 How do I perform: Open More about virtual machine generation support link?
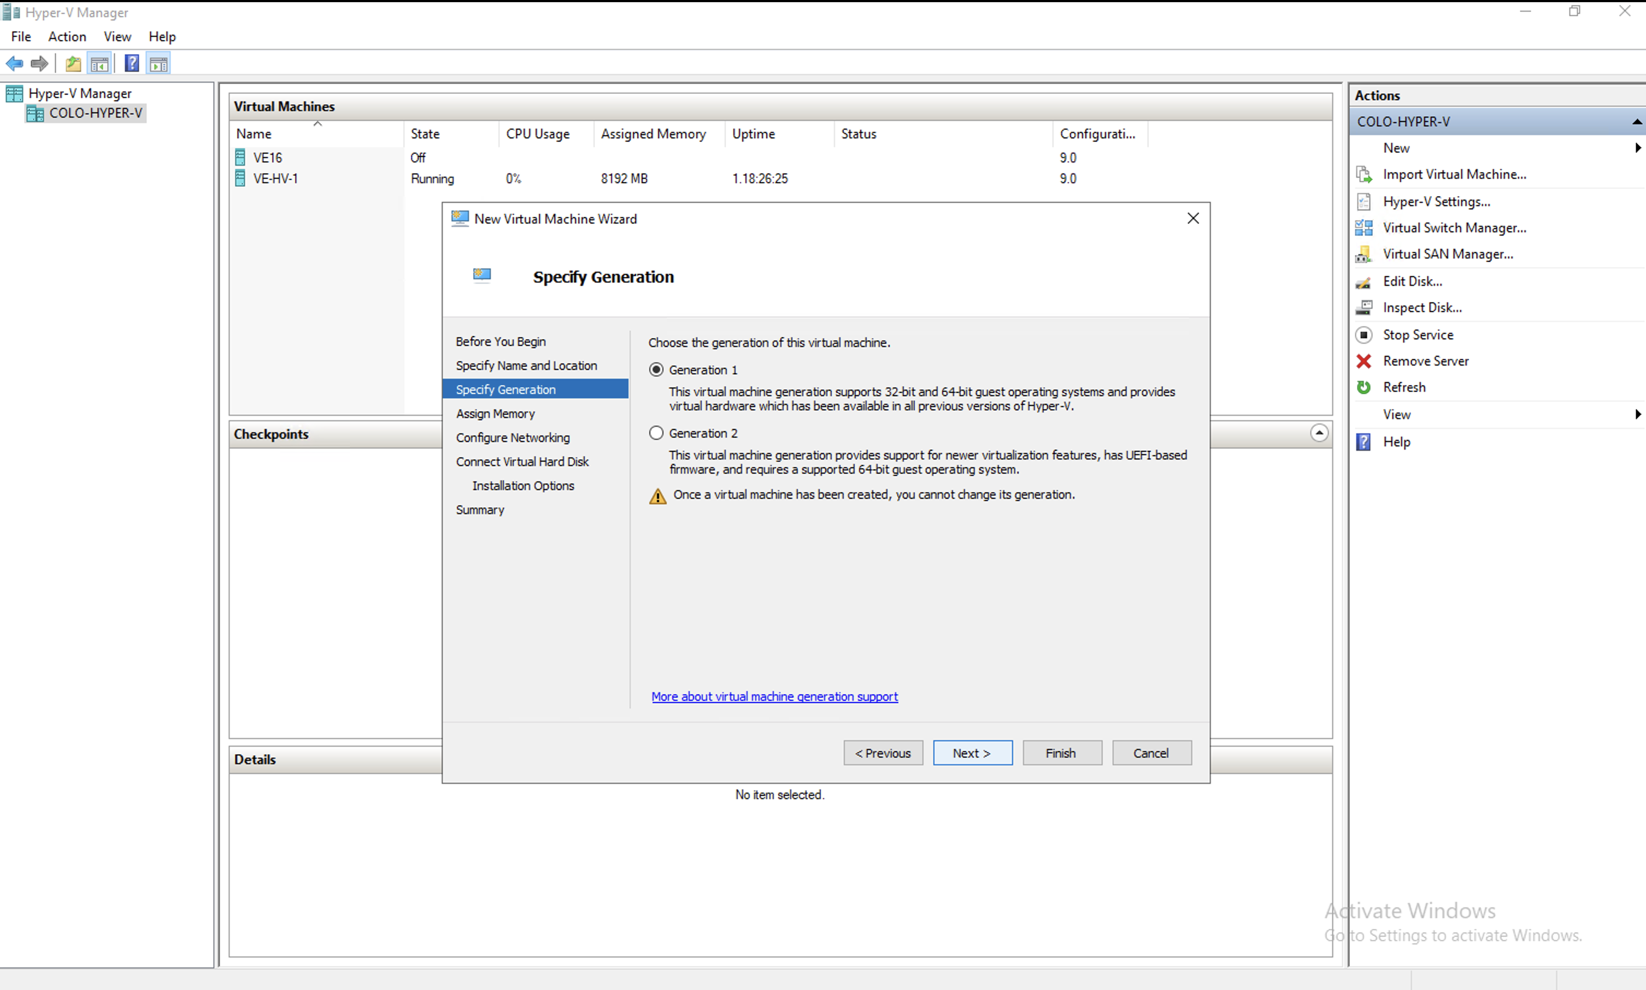tap(774, 697)
